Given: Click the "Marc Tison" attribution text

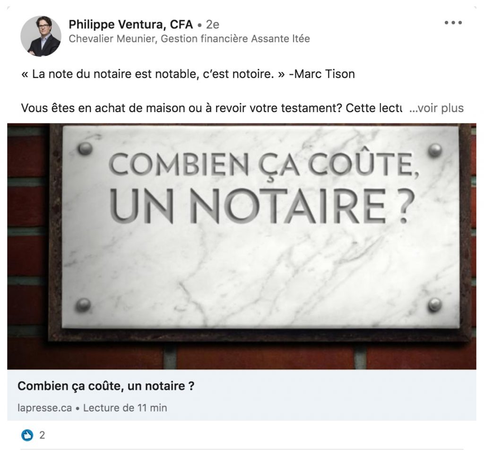Looking at the screenshot, I should click(x=325, y=74).
